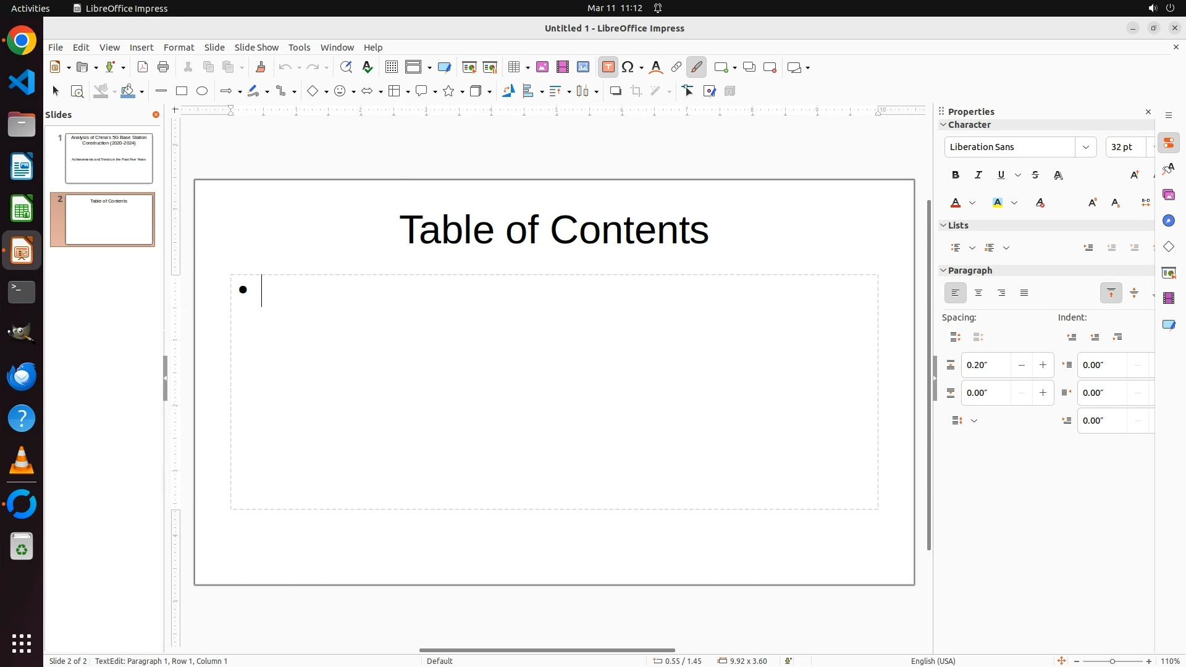The height and width of the screenshot is (667, 1186).
Task: Click the Insert Image toolbar icon
Action: pyautogui.click(x=542, y=67)
